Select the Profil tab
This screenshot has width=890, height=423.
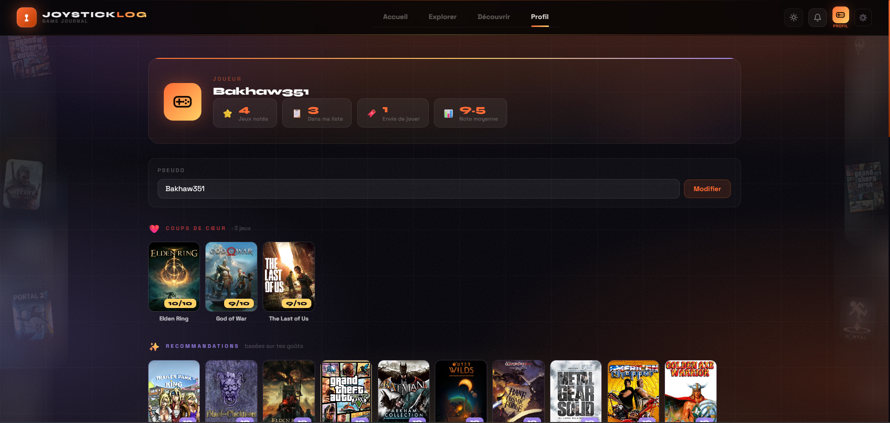(540, 17)
